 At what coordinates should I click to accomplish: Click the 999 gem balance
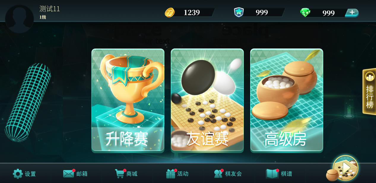329,13
